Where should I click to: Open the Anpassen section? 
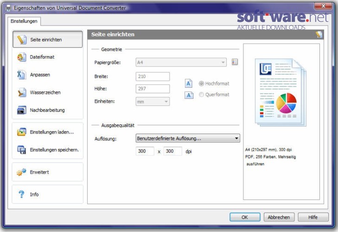47,75
